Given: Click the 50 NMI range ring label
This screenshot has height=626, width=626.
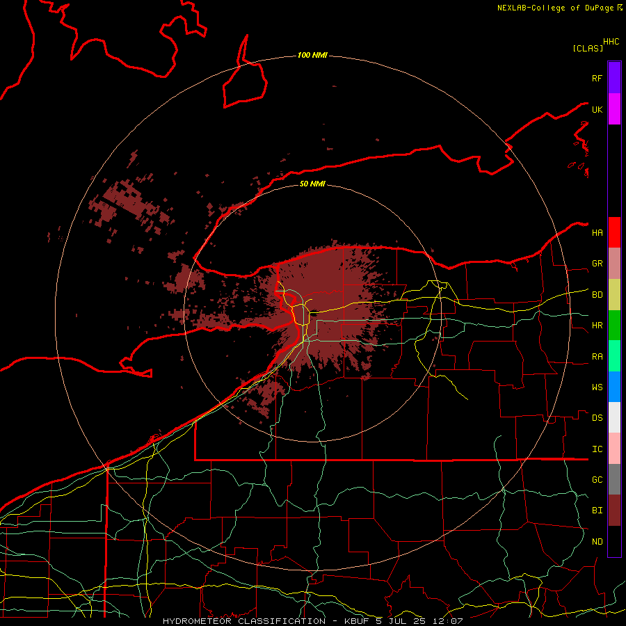Looking at the screenshot, I should 312,184.
